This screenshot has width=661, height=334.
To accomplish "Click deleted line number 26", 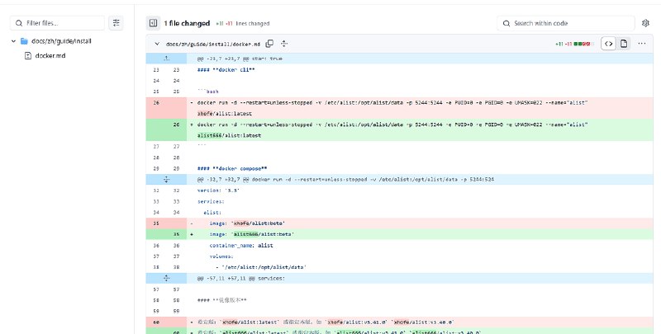I will 156,102.
